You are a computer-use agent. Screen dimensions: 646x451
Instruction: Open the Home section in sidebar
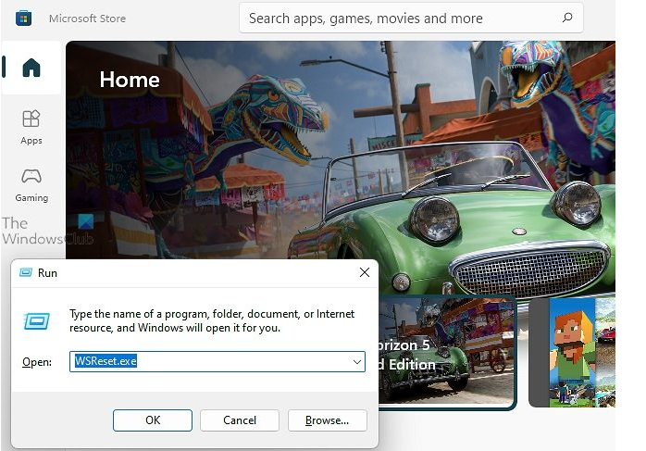coord(31,68)
